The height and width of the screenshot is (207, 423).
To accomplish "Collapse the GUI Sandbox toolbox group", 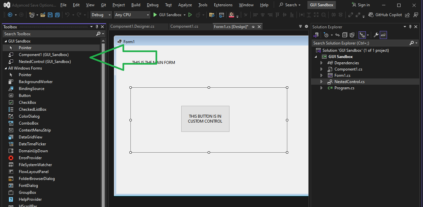I will coord(6,41).
